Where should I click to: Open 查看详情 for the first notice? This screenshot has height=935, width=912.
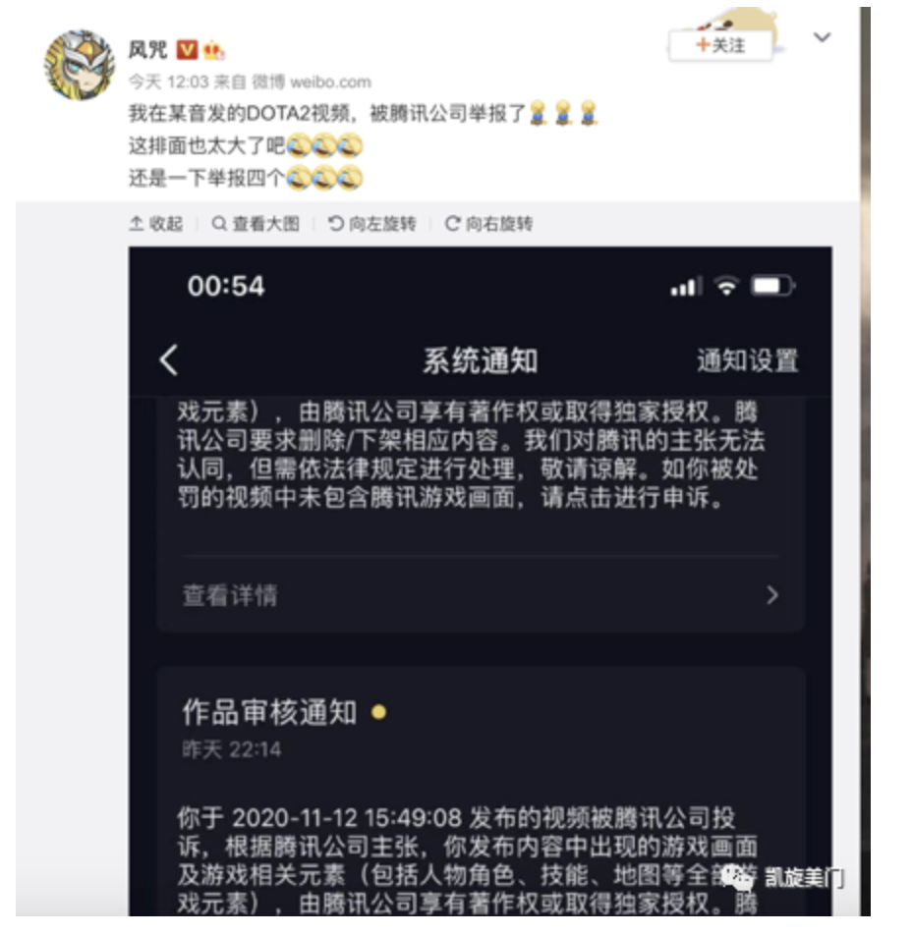coord(230,595)
